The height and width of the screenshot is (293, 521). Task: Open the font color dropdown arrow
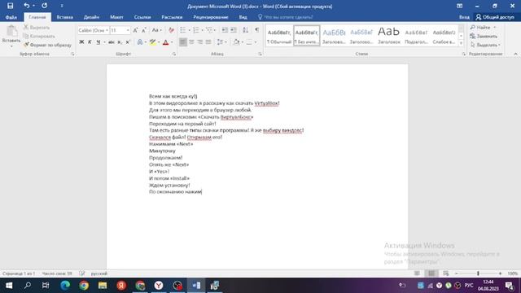click(x=172, y=42)
